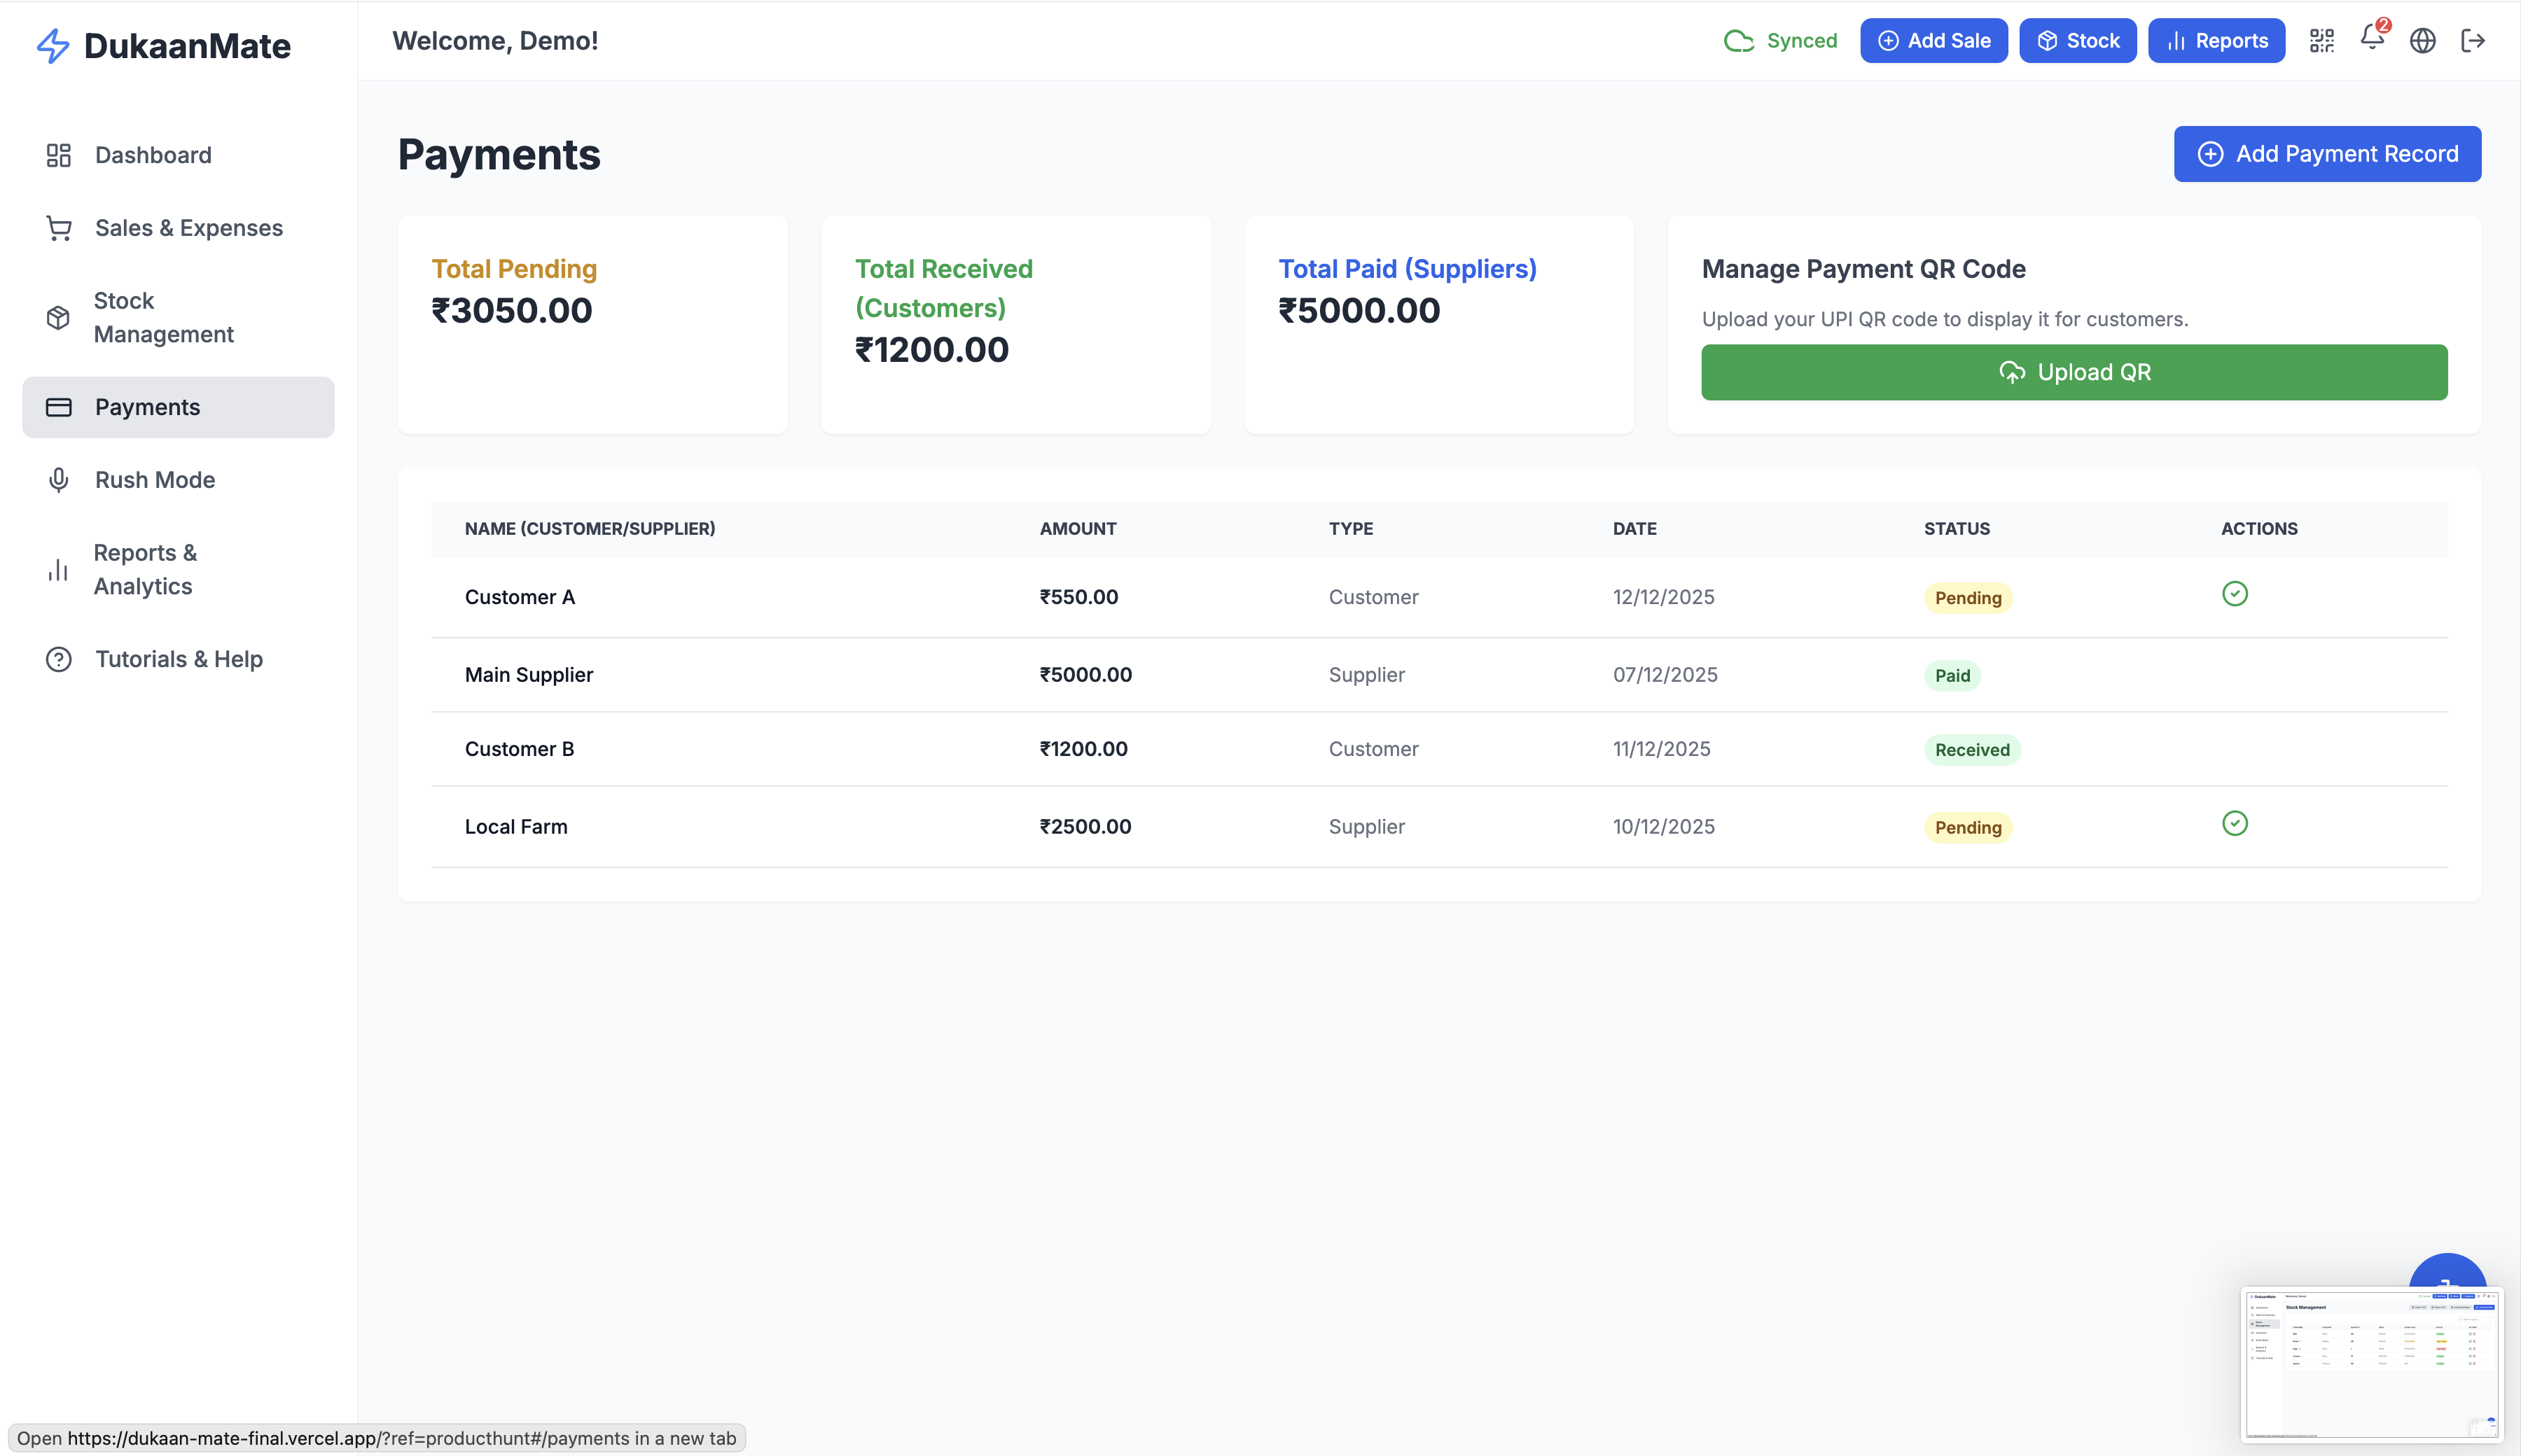The height and width of the screenshot is (1456, 2521).
Task: Click the screenshot preview thumbnail
Action: (x=2370, y=1364)
